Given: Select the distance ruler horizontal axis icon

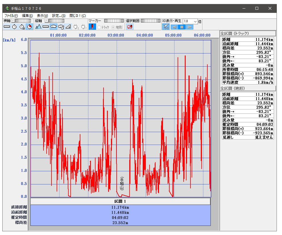Looking at the screenshot, I should pos(7,27).
